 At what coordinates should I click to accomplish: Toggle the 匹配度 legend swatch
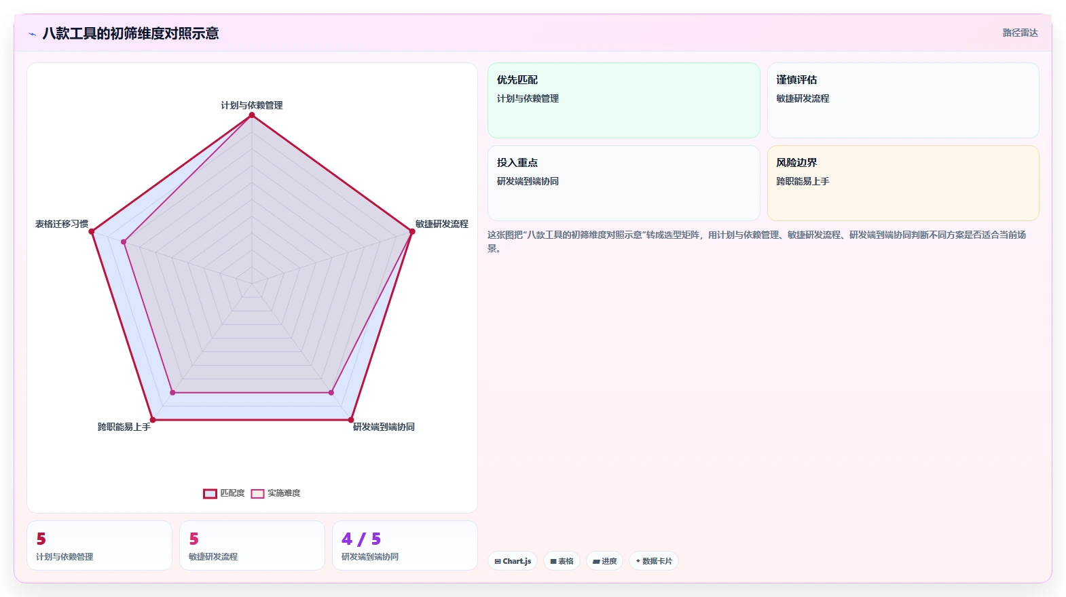[210, 494]
